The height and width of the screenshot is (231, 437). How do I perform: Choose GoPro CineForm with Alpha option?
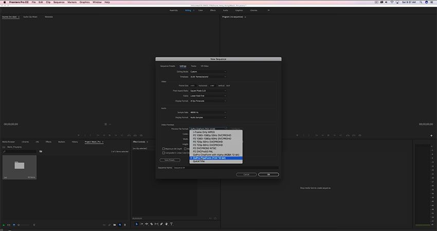coord(216,155)
